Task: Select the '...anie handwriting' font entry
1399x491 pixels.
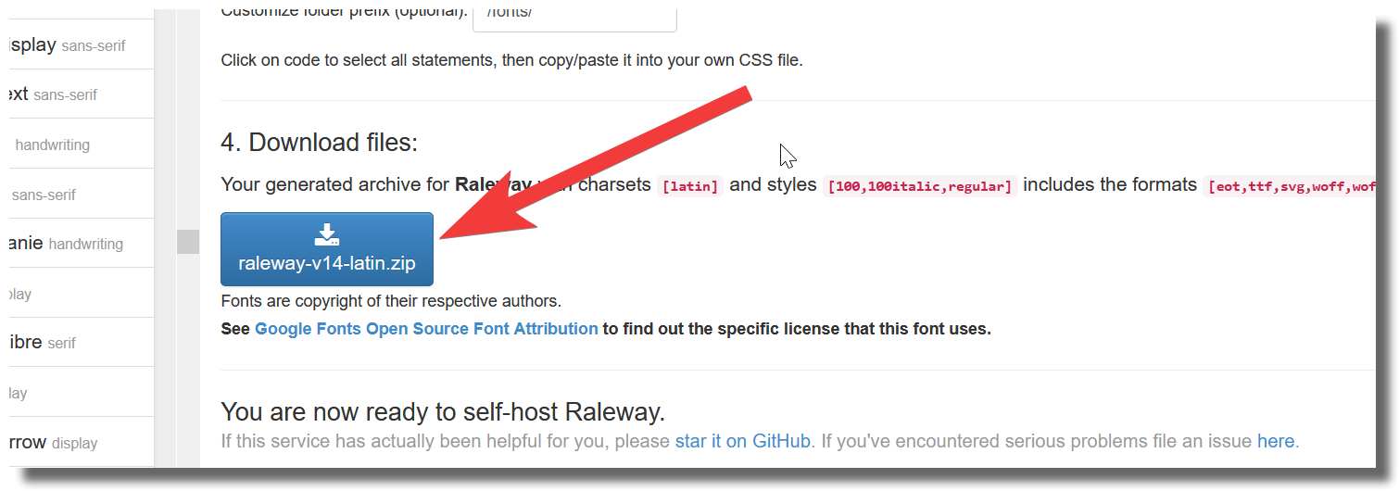Action: pyautogui.click(x=67, y=244)
